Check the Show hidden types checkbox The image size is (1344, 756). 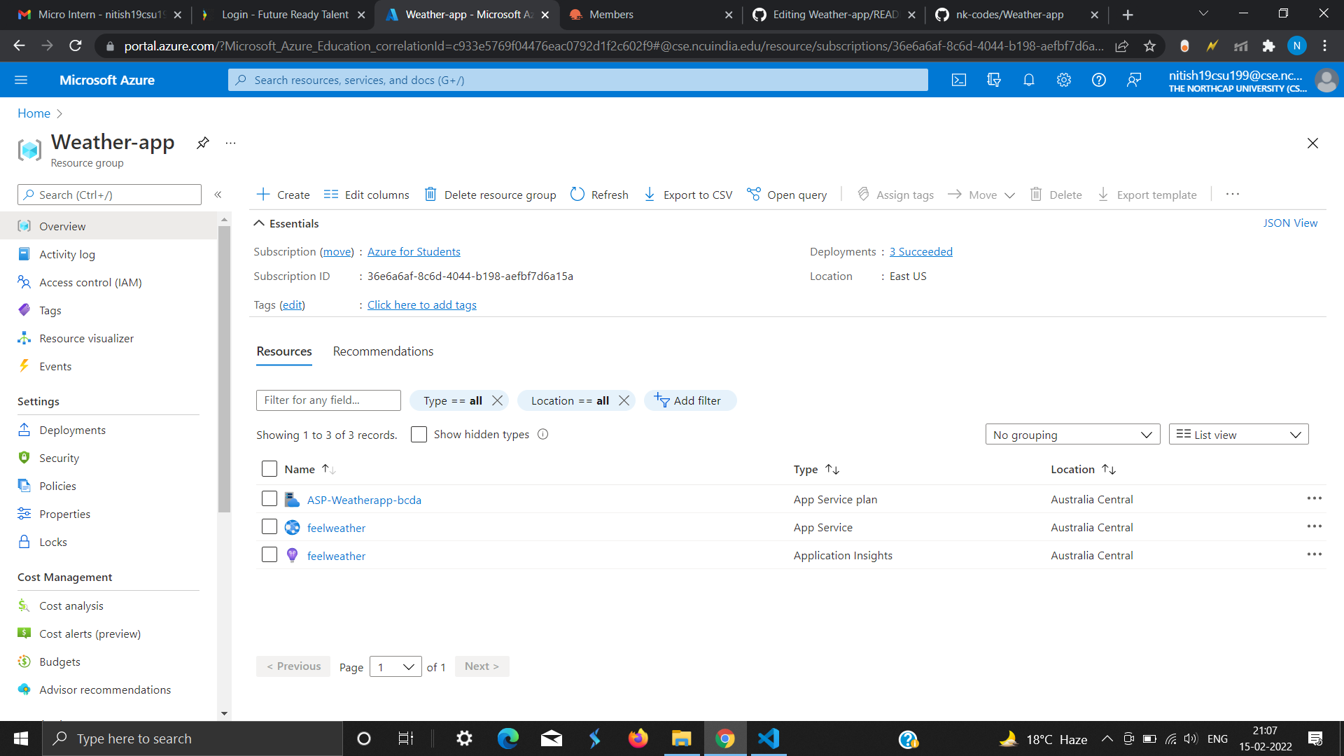coord(419,435)
